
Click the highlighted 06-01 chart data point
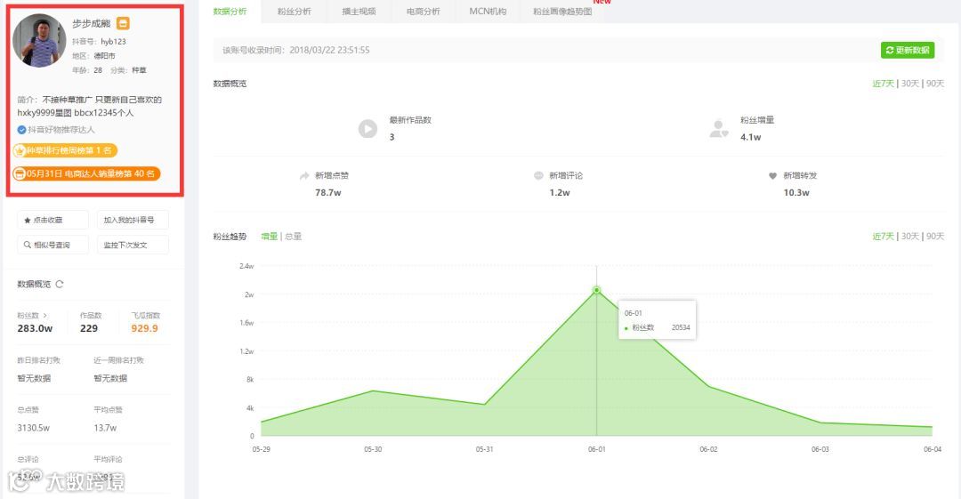(x=596, y=290)
